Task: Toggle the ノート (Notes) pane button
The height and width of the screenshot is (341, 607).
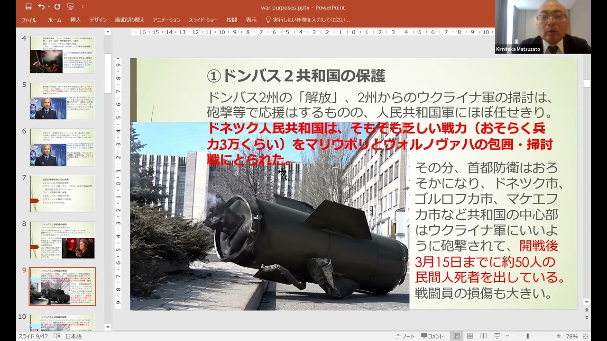Action: [405, 336]
